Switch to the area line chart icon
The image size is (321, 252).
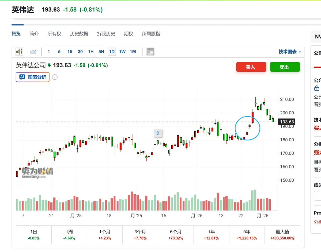pos(33,52)
